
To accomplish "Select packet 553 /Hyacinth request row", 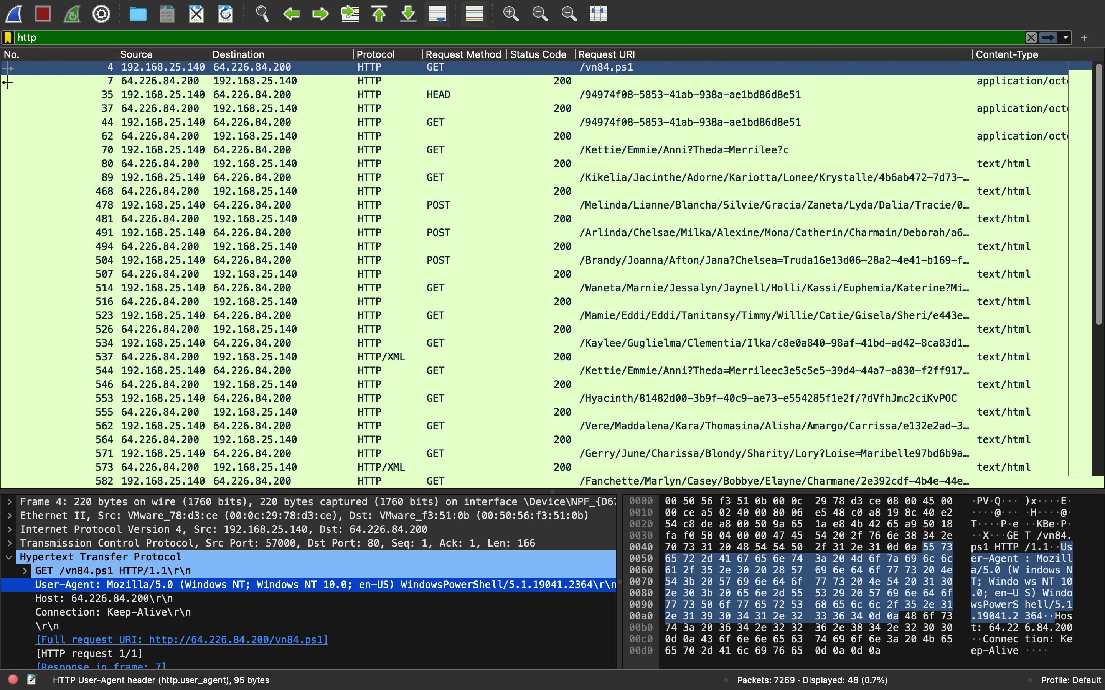I will tap(534, 398).
